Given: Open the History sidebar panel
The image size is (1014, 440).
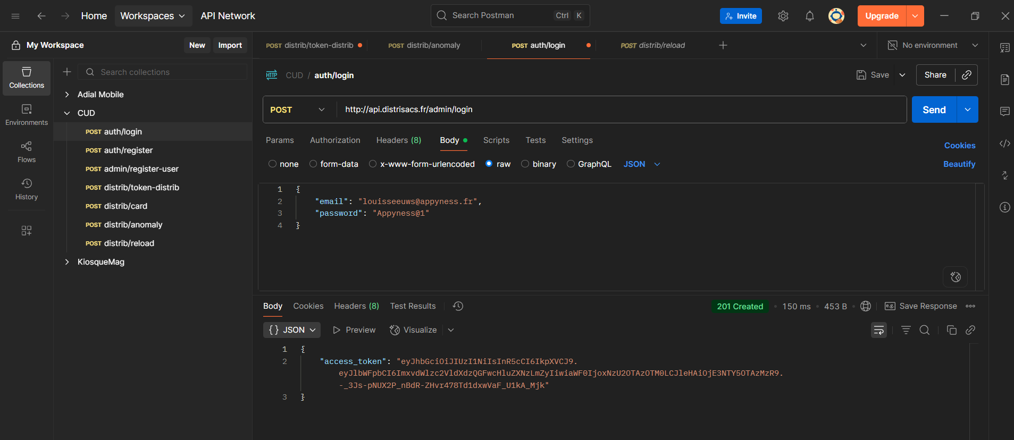Looking at the screenshot, I should pos(27,189).
